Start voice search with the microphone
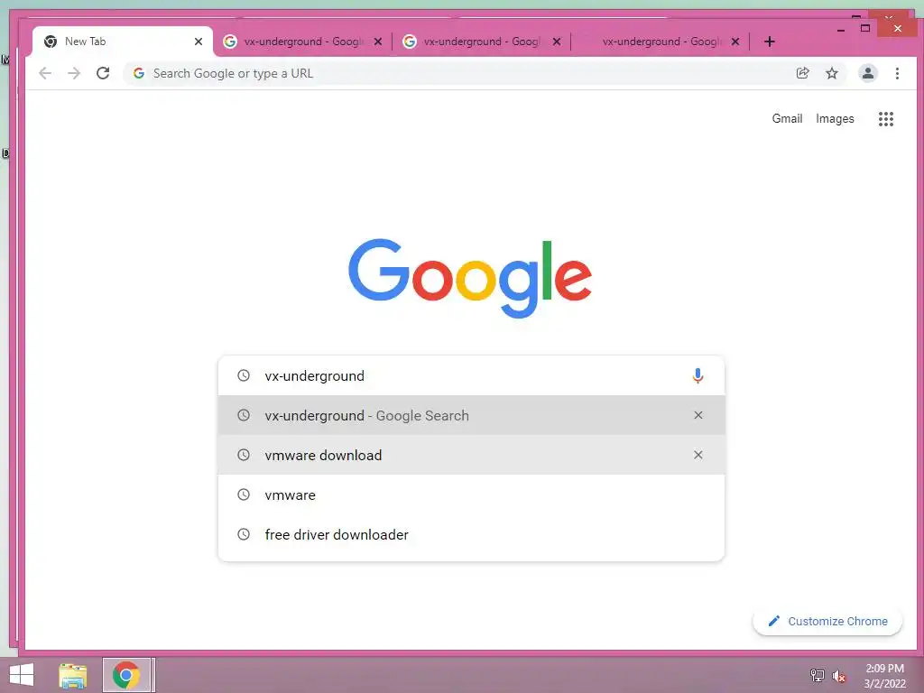The width and height of the screenshot is (924, 693). (698, 375)
